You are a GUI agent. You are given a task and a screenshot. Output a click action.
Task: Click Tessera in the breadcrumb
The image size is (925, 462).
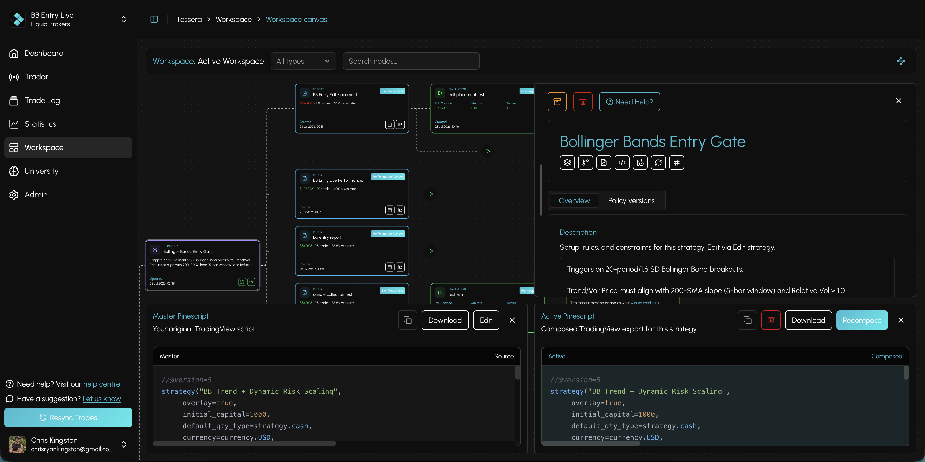coord(189,19)
